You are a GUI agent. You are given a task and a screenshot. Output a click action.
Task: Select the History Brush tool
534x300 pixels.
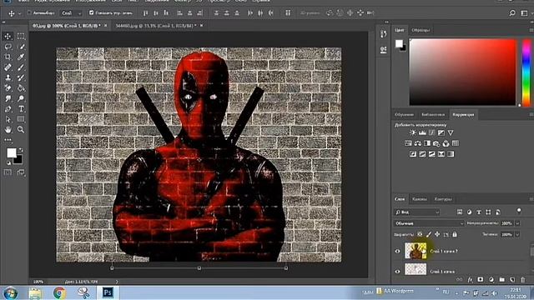point(21,77)
